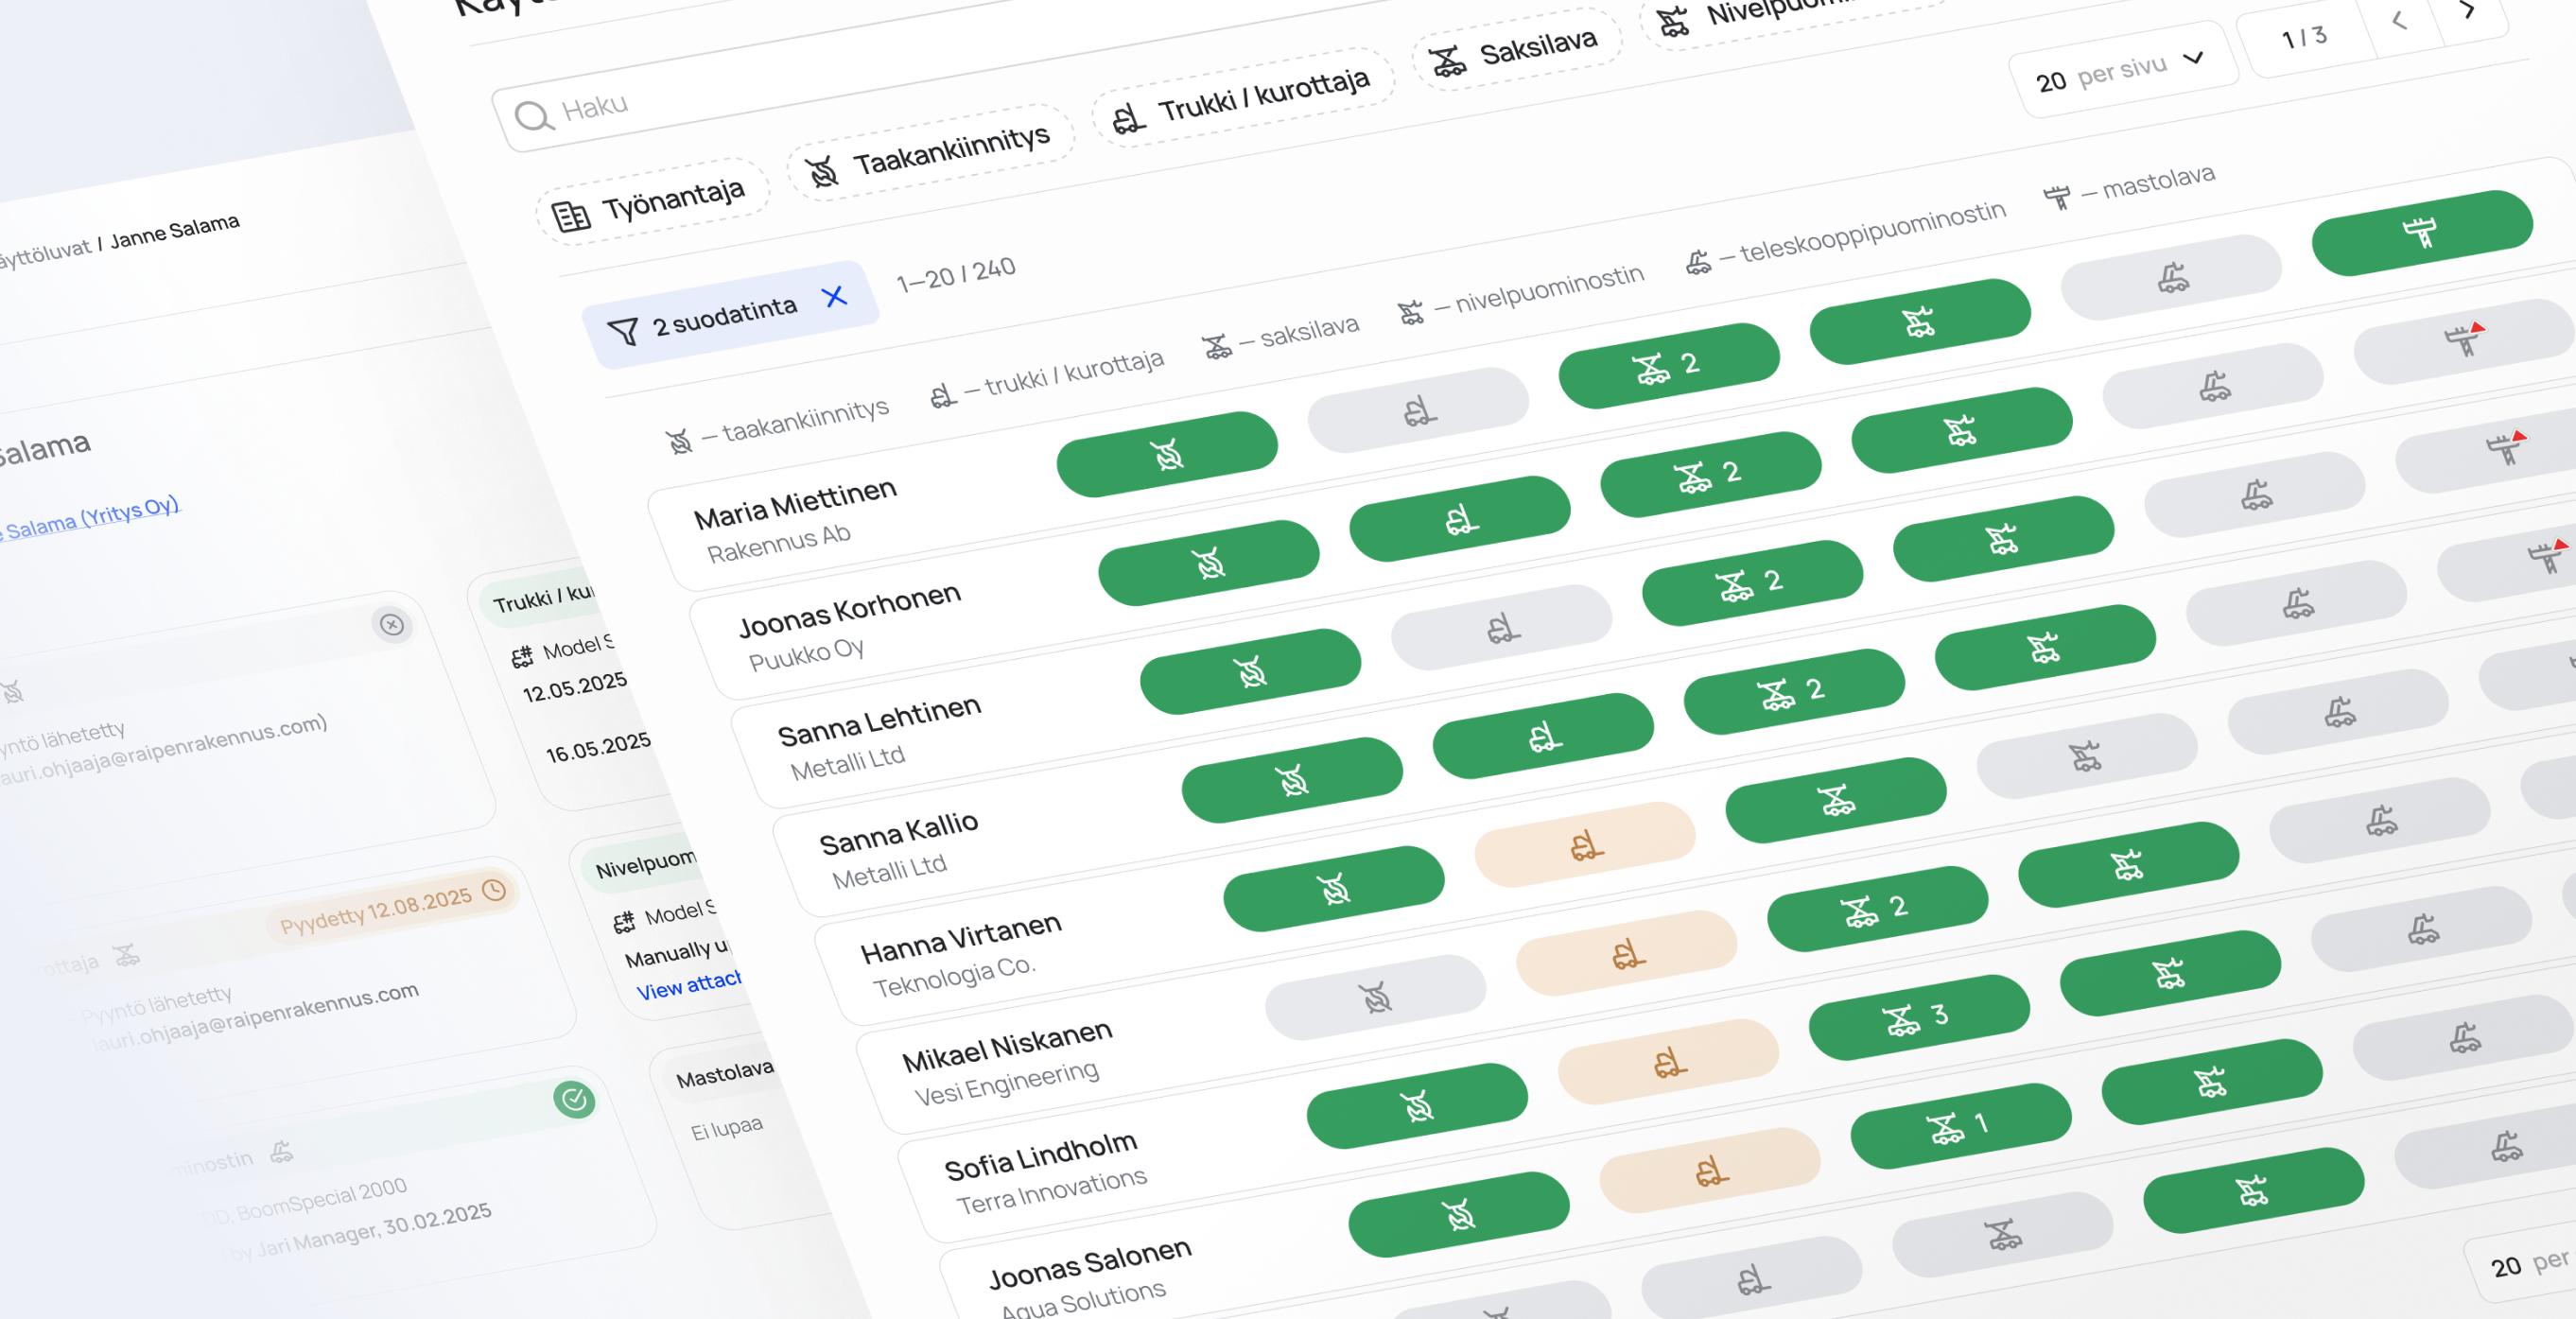Open Maria Miettinen's green mastolava badge
Viewport: 2576px width, 1319px height.
click(x=2422, y=232)
